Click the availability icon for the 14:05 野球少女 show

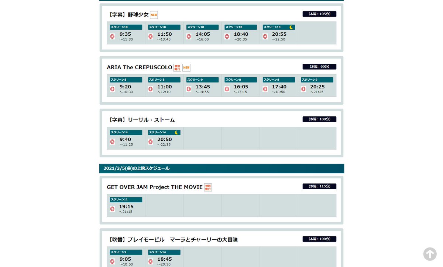(189, 36)
